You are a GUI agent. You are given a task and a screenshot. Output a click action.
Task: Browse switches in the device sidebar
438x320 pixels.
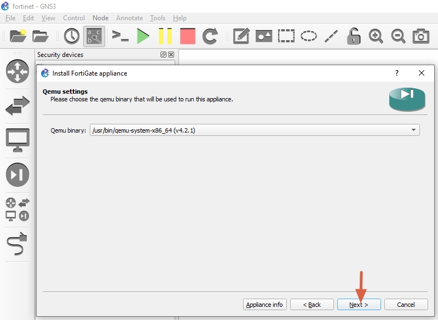pos(18,106)
